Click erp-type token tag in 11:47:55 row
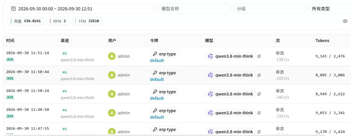The width and height of the screenshot is (351, 136). click(x=164, y=129)
